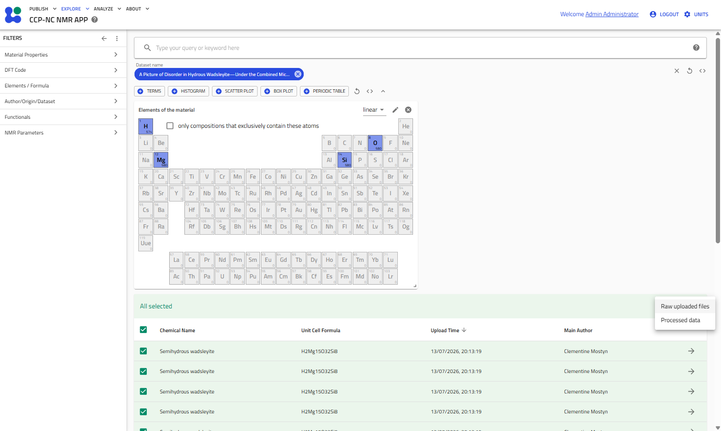Toggle the silicon Si element
Viewport: 721px width, 431px height.
point(345,160)
